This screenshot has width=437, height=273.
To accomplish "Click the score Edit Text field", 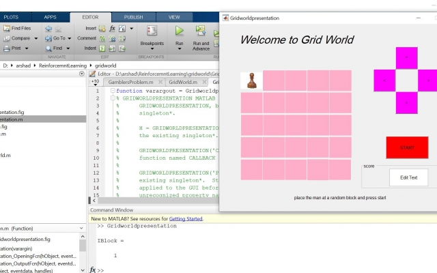I will (408, 177).
